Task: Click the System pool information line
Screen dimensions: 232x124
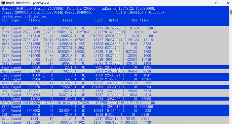Action: pos(24,16)
